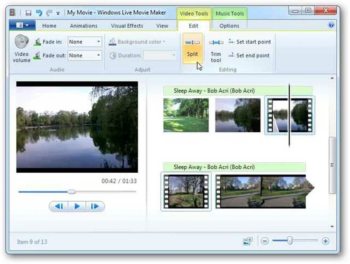Click the zoom out minus icon

pos(265,241)
